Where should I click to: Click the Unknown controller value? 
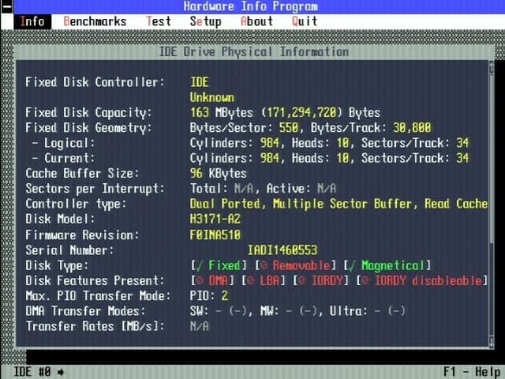click(212, 97)
